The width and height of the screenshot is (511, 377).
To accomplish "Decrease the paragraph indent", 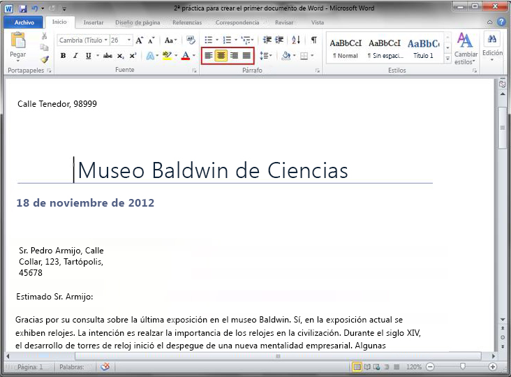I will (267, 40).
